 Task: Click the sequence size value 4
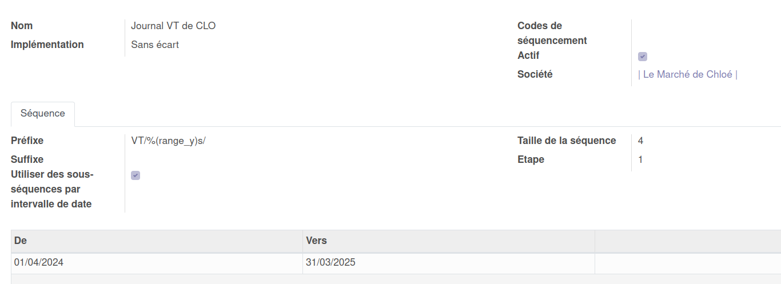click(x=641, y=141)
